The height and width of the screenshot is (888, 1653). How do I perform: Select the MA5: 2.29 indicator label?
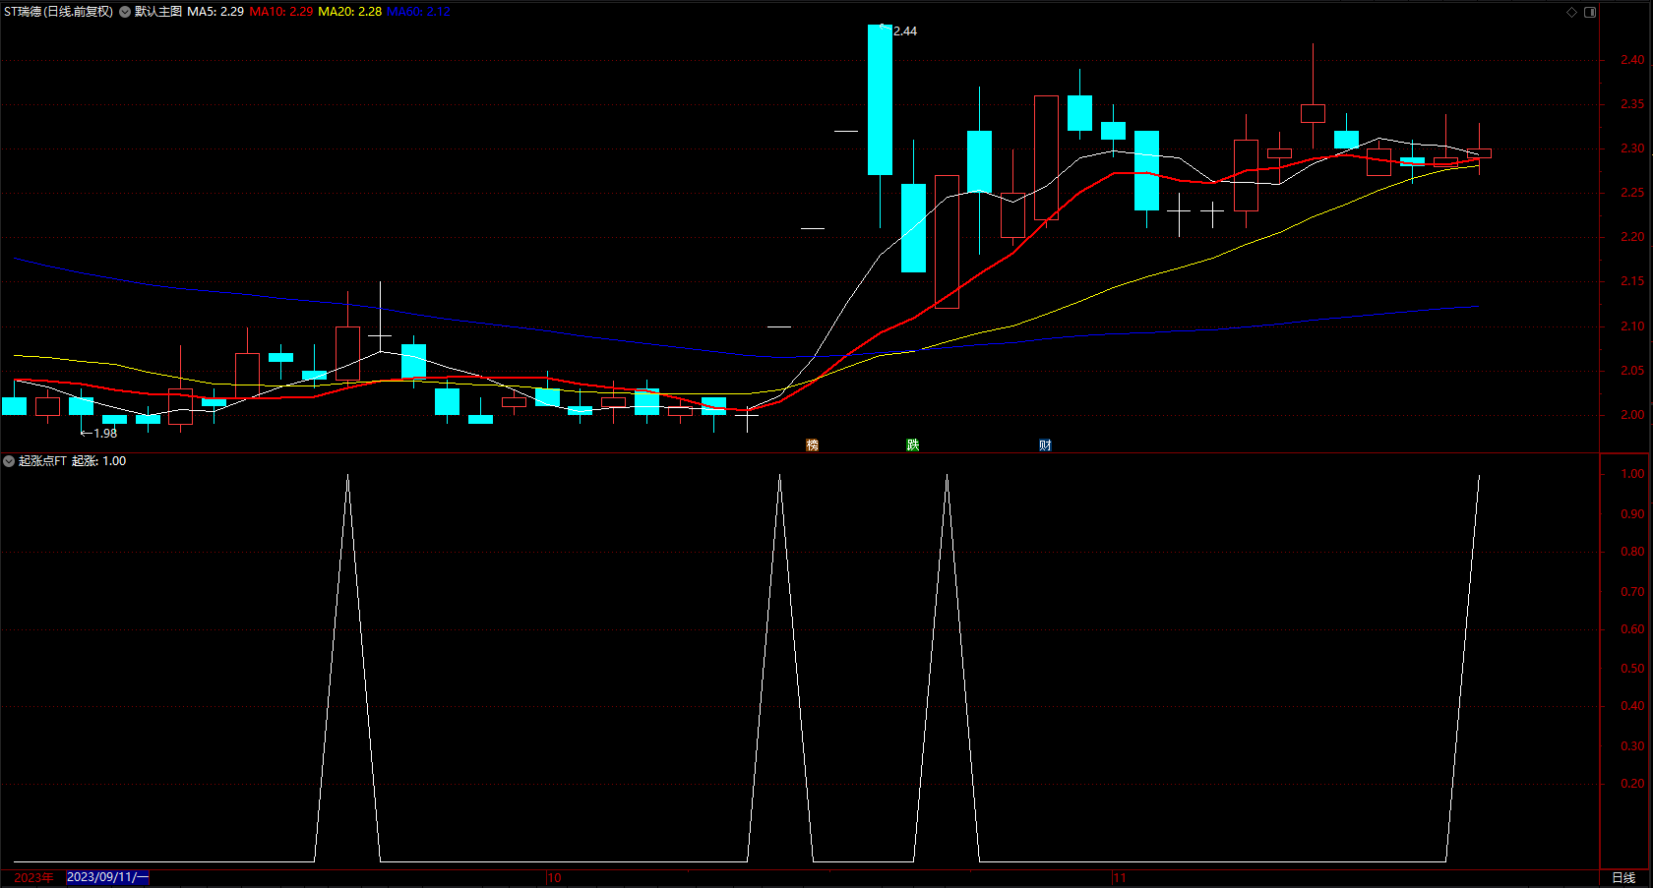pos(215,12)
